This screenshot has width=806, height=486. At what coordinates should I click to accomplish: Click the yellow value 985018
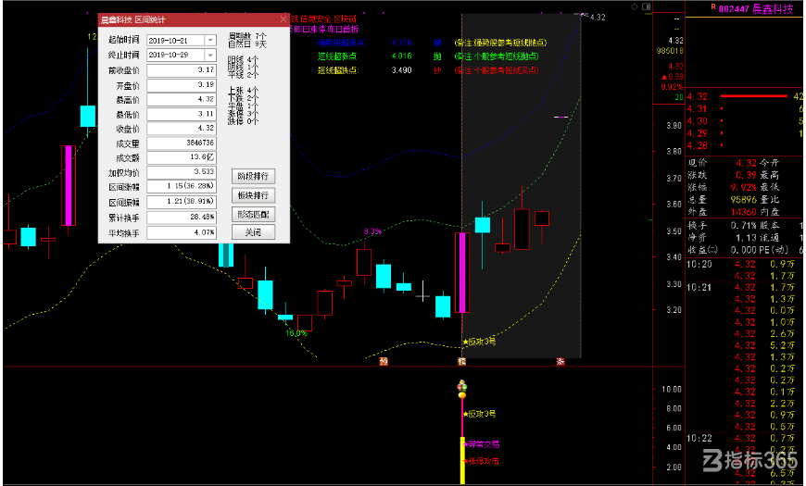tap(670, 51)
